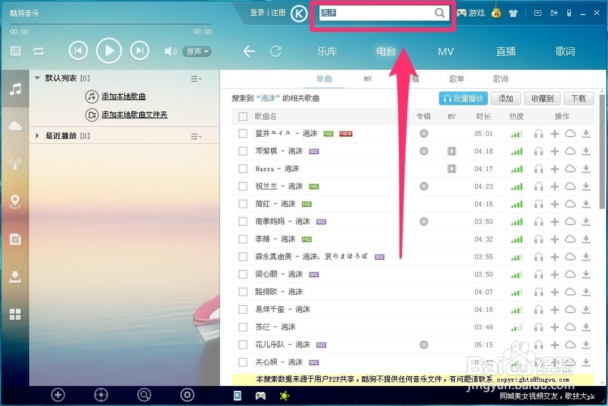Select the cloud music sidebar icon
The image size is (608, 406).
(15, 125)
